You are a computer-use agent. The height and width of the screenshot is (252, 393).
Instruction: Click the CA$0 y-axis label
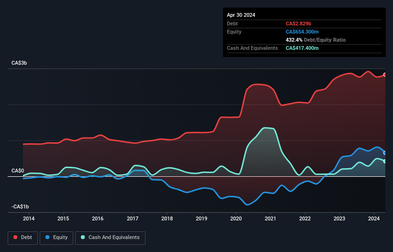(18, 171)
